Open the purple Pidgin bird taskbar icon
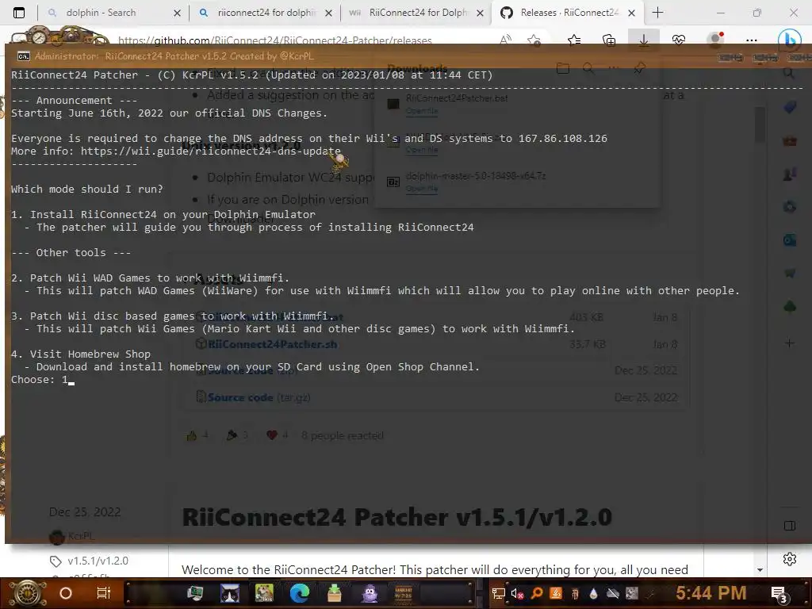This screenshot has width=812, height=609. pos(370,593)
